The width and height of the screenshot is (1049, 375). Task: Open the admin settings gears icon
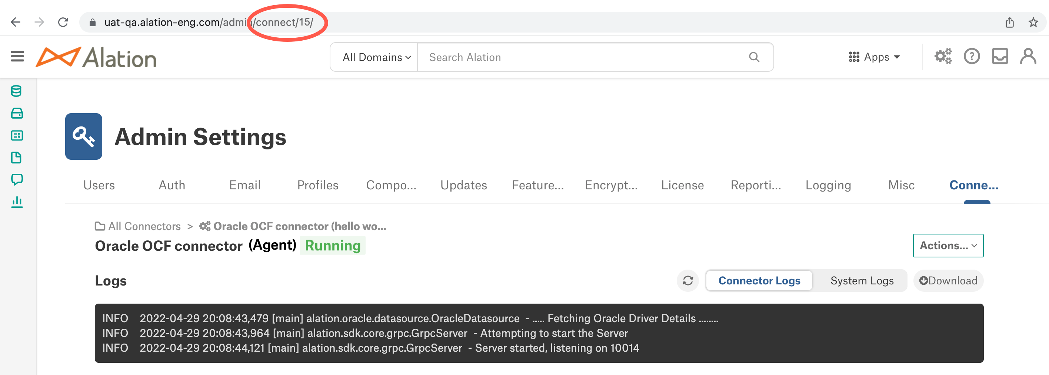(943, 57)
